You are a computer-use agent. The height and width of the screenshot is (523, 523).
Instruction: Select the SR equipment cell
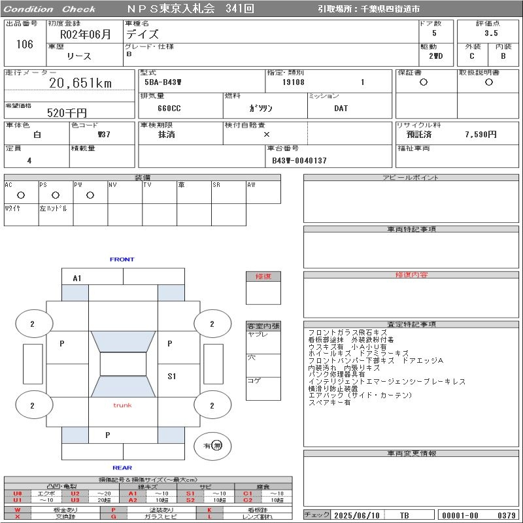[x=229, y=192]
